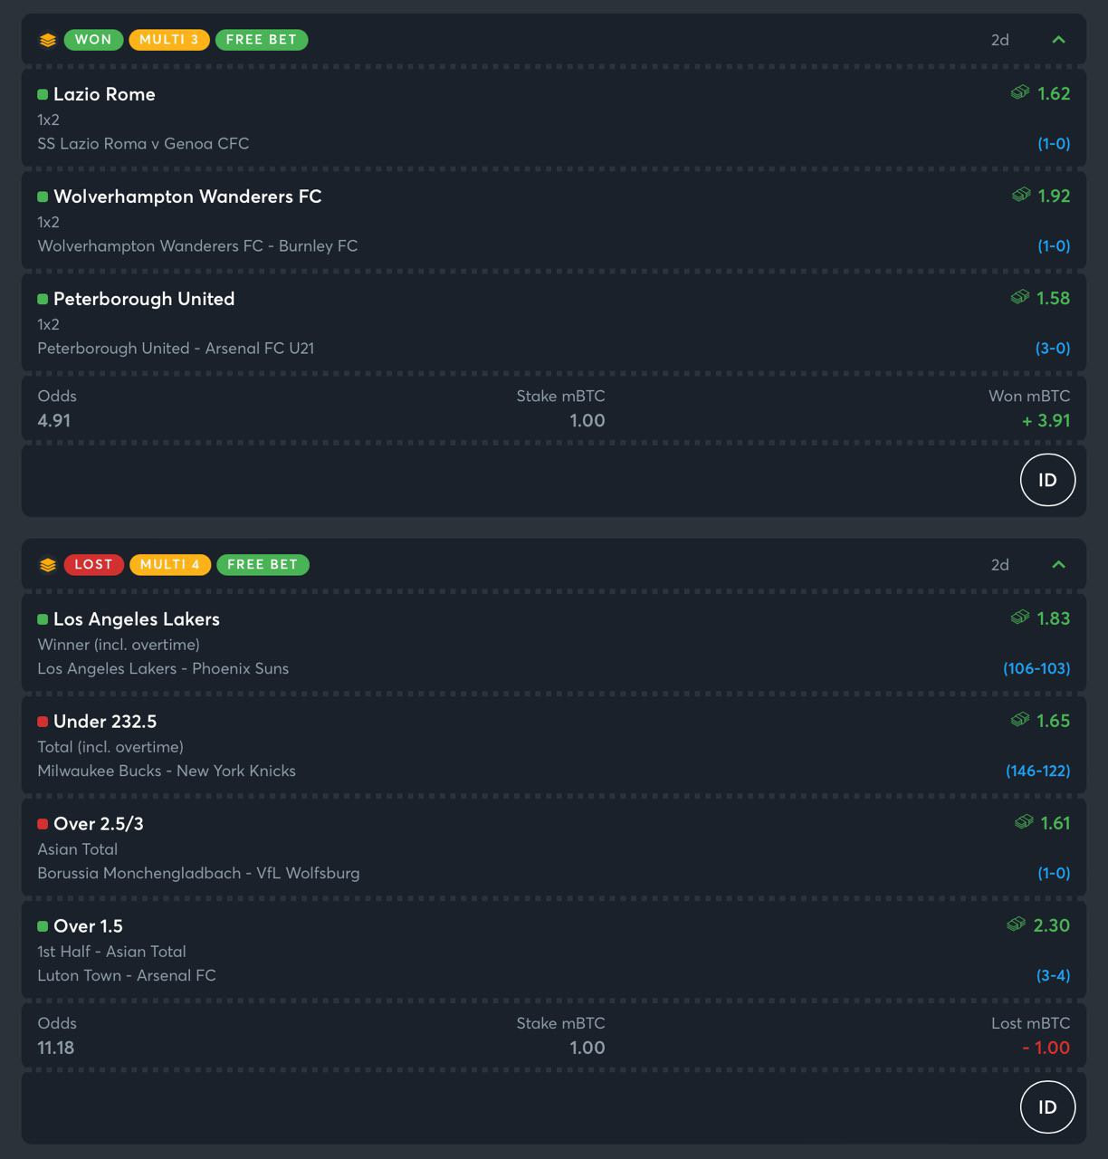
Task: Click Milwaukee Bucks - New York Knicks match
Action: [x=167, y=771]
